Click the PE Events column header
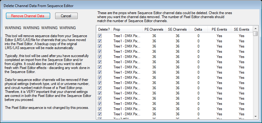Screen dimensions: 262x123 click(x=219, y=29)
